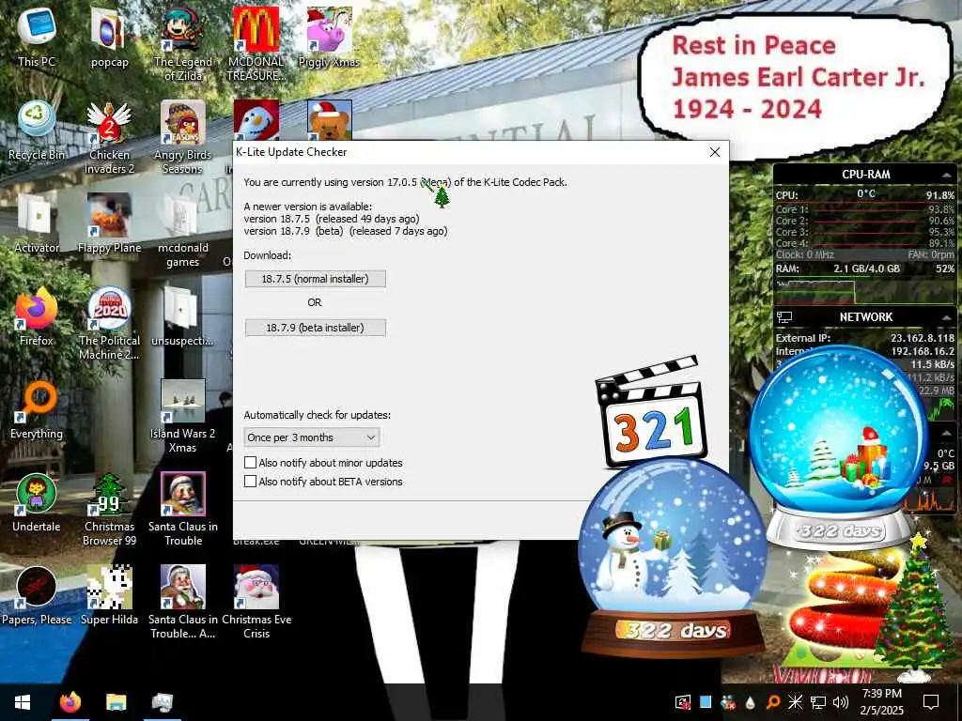This screenshot has width=962, height=721.
Task: Click the taskbar app right of File Explorer
Action: [162, 702]
